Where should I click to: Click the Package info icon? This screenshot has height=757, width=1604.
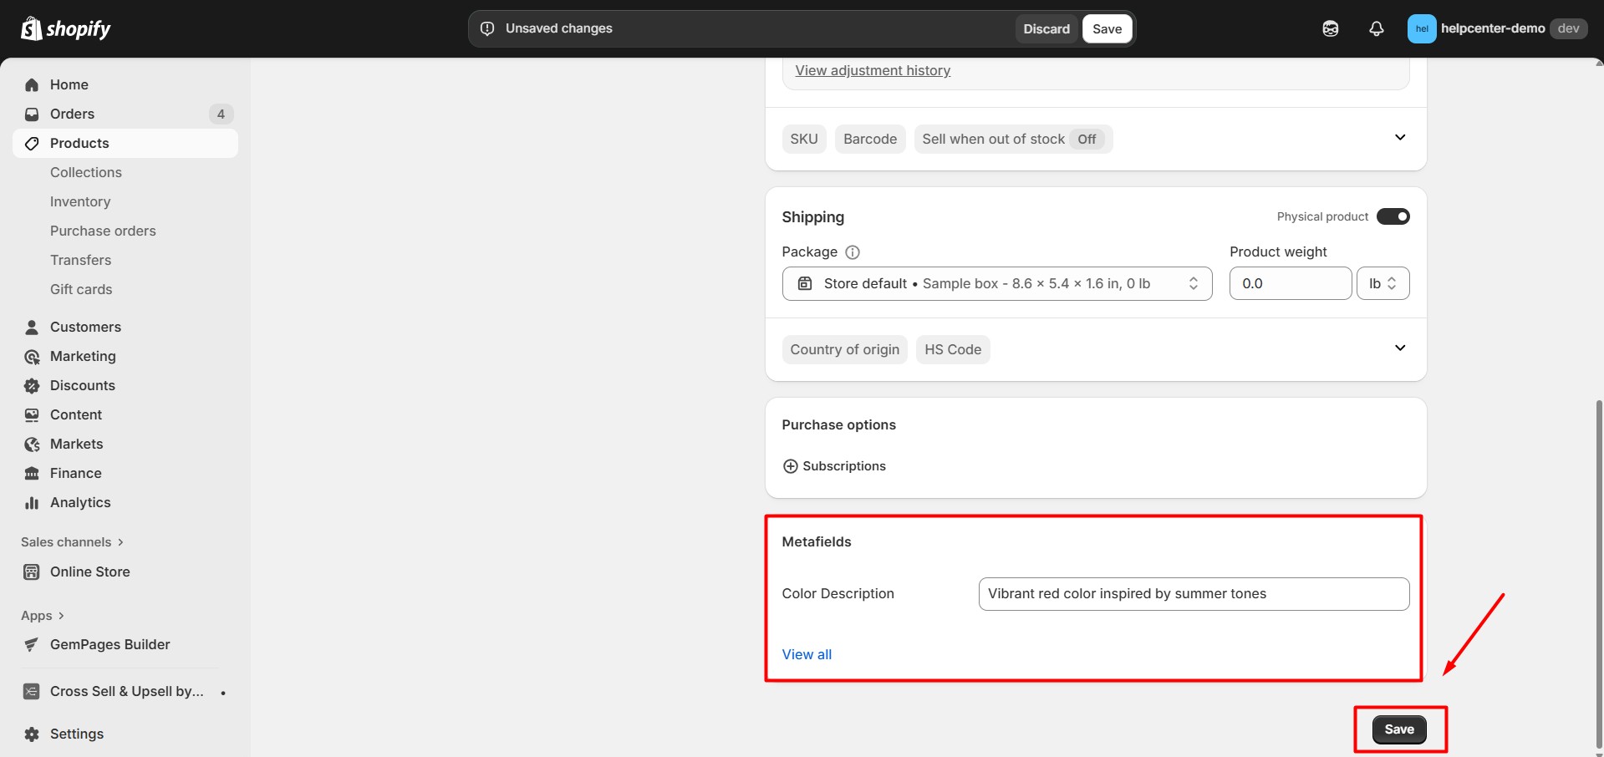pos(852,252)
